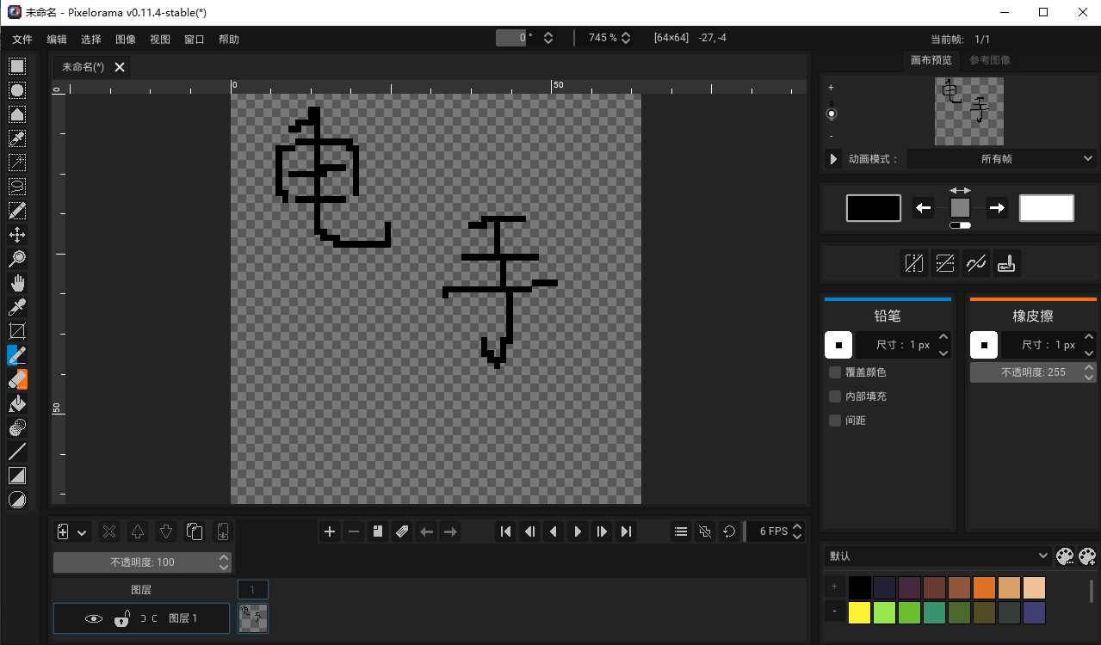Select the orange palette color swatch
The height and width of the screenshot is (645, 1101).
(x=984, y=587)
